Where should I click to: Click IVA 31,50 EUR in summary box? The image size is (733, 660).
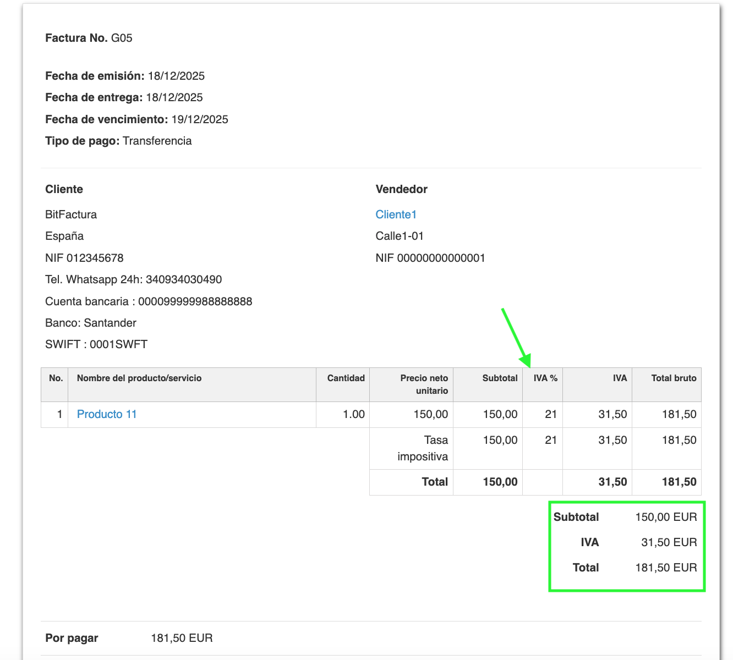(669, 542)
